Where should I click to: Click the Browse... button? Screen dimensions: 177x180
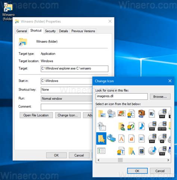(160, 97)
